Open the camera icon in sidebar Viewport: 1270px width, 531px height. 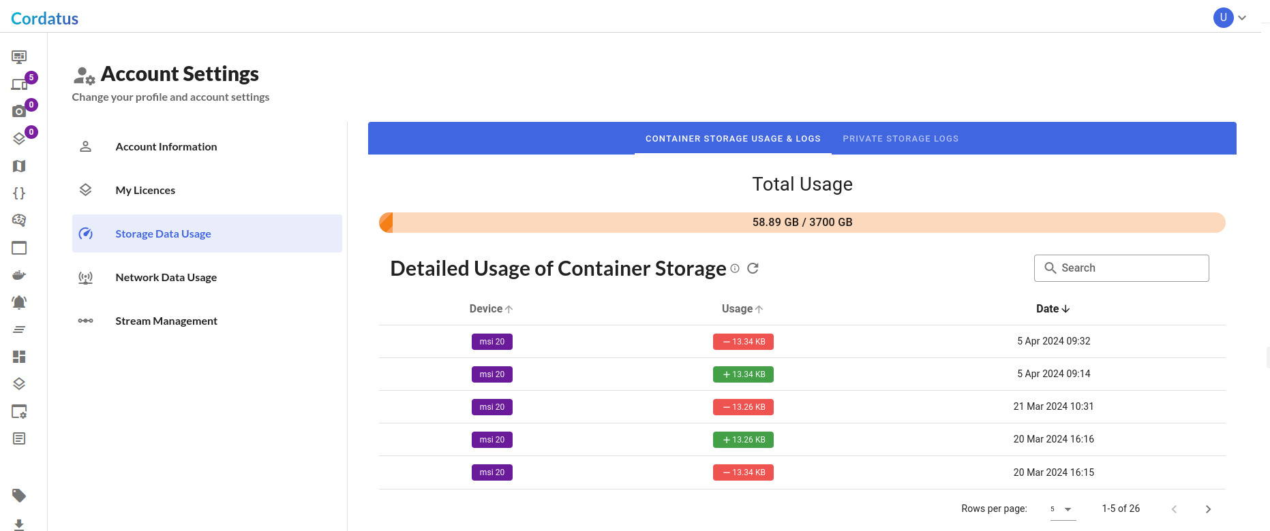19,111
